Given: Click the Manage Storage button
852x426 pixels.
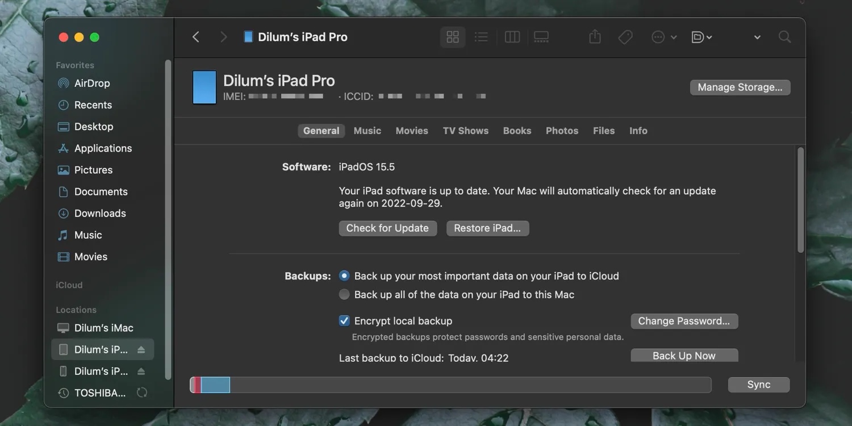Looking at the screenshot, I should [740, 87].
